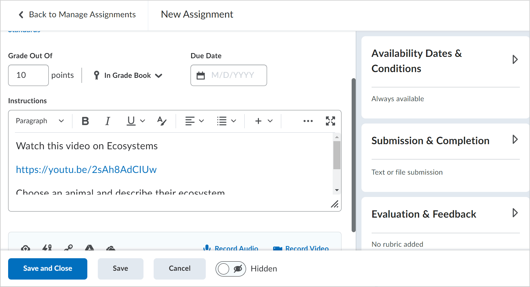This screenshot has height=287, width=530.
Task: Switch the Hidden visibility toggle
Action: [x=231, y=269]
